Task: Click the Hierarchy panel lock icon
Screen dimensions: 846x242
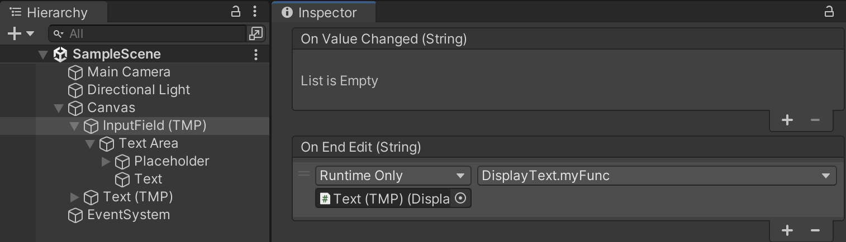Action: tap(236, 12)
